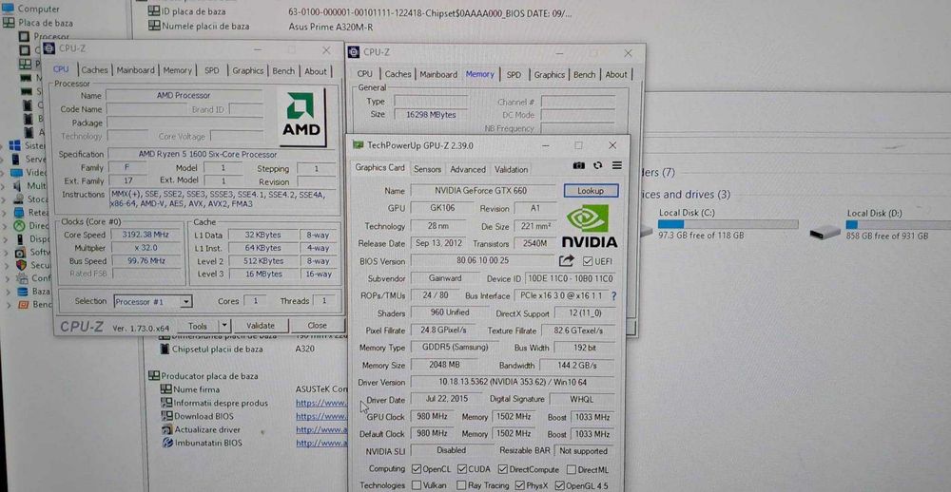This screenshot has height=492, width=951.
Task: Open the Download BIOS https link
Action: (x=321, y=416)
